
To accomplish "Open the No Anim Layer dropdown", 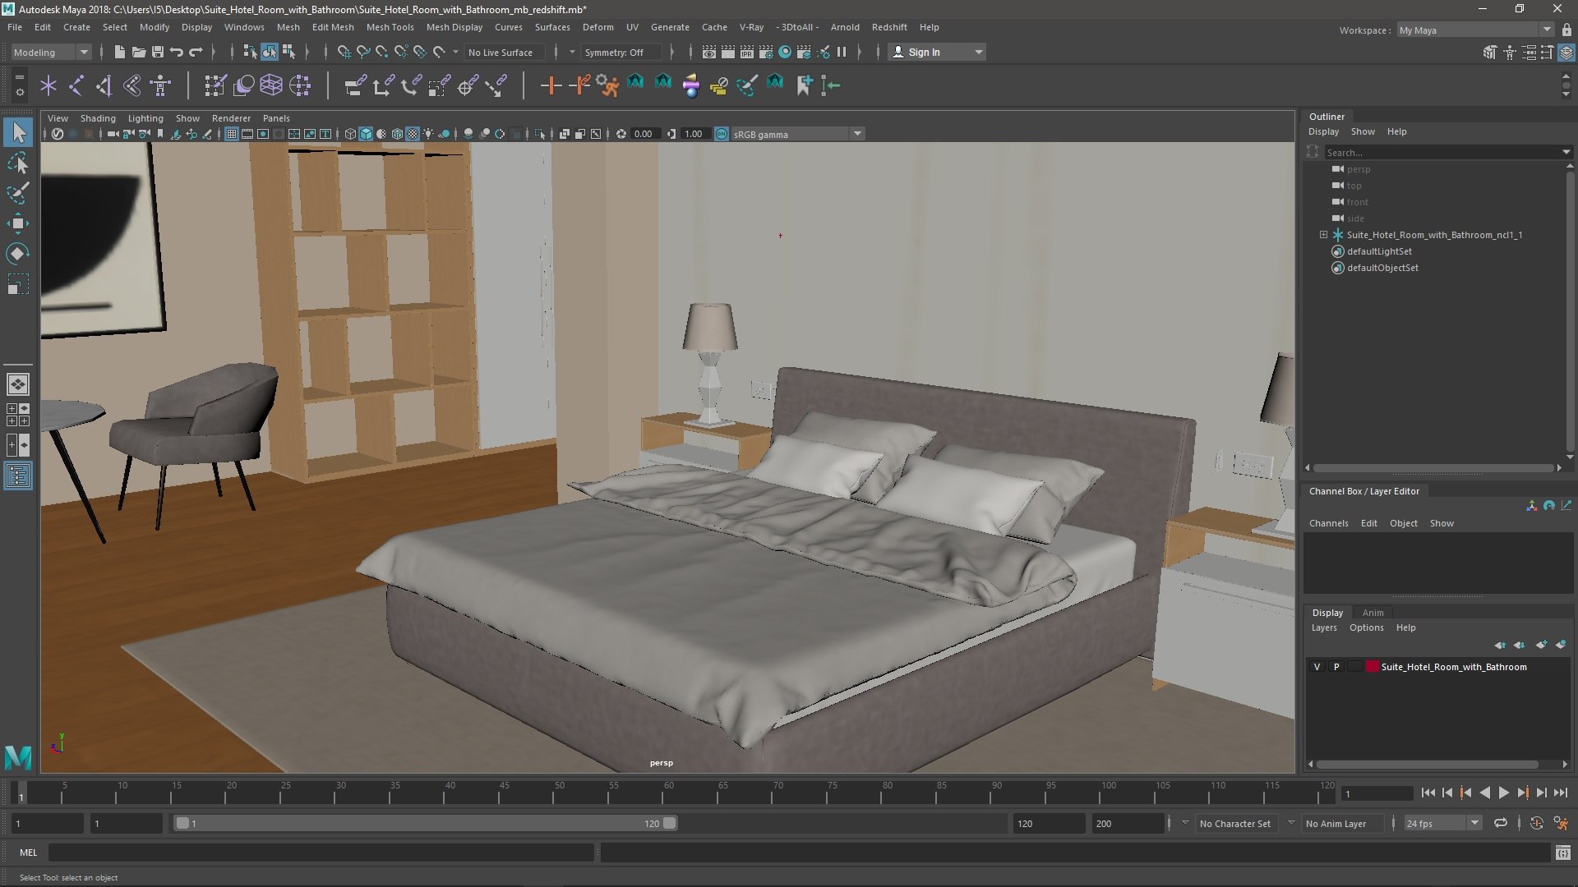I will tap(1340, 823).
